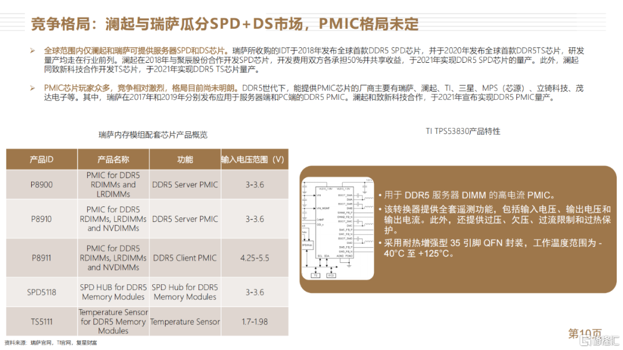Select the bullet starting "采用耐热增强型 35 引脚 QFN 封装"
This screenshot has height=350, width=623.
(x=490, y=248)
